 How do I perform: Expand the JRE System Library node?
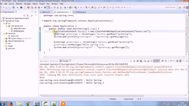[4, 39]
